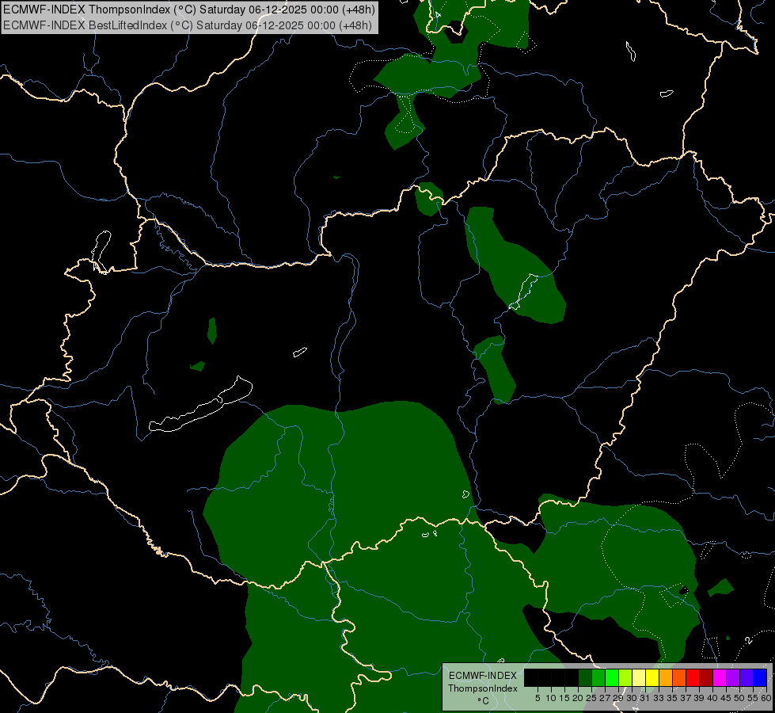This screenshot has width=775, height=713.
Task: Pick the blue 55–60 legend swatch
Action: [x=760, y=677]
